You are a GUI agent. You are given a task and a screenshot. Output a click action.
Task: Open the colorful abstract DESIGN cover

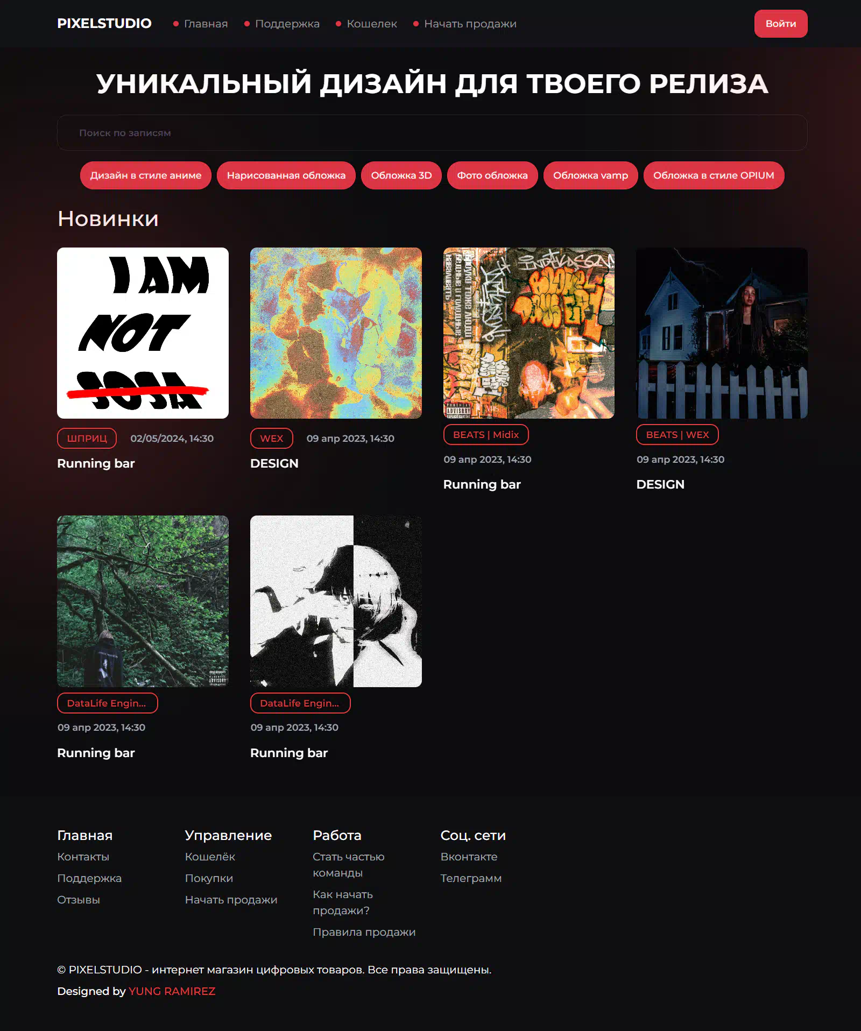336,333
